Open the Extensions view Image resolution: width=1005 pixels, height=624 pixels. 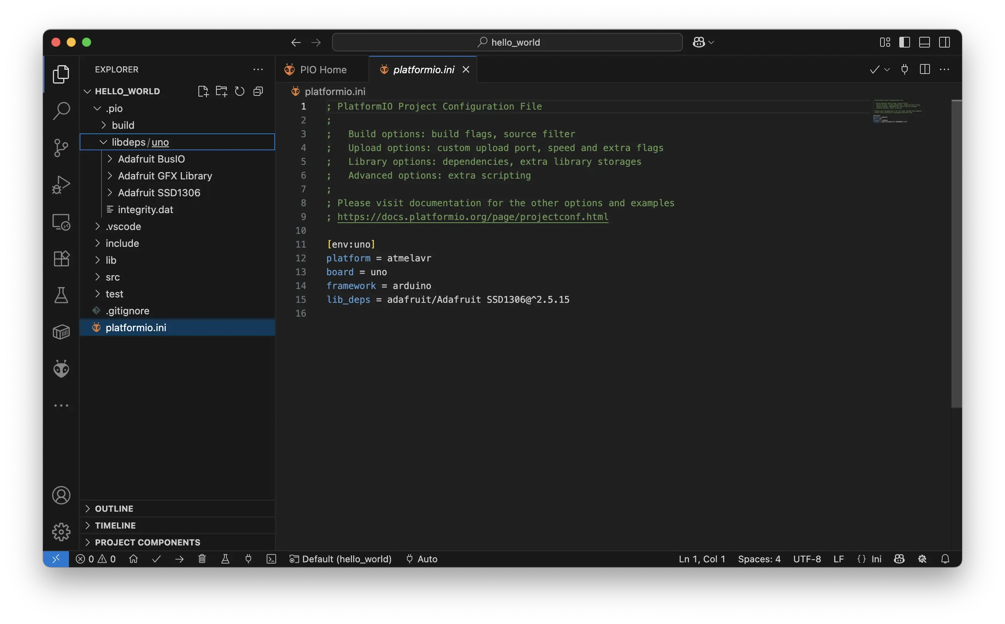61,259
